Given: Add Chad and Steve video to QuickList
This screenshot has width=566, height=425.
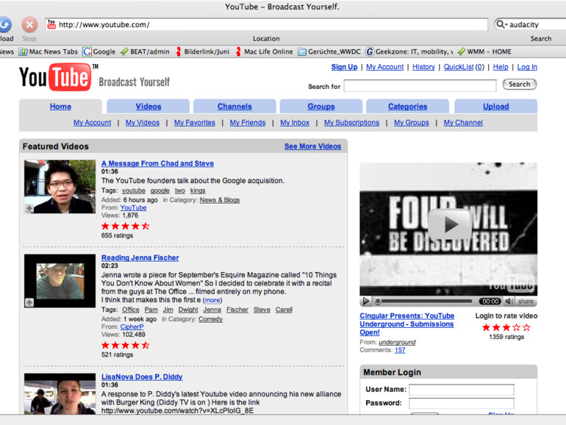Looking at the screenshot, I should coord(29,208).
